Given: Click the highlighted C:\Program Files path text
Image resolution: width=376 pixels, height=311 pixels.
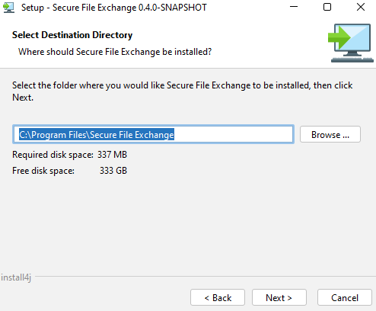Looking at the screenshot, I should pos(97,135).
